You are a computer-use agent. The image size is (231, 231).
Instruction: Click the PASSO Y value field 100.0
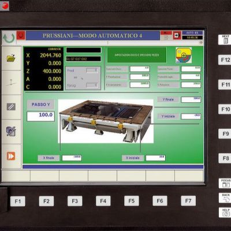[40, 117]
